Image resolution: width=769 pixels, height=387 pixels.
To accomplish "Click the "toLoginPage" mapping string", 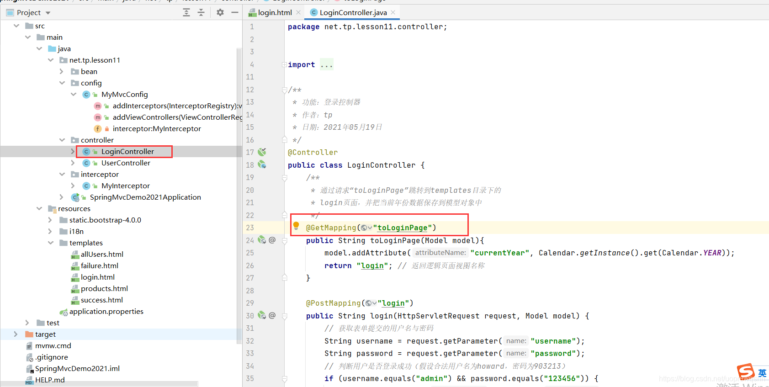I will pyautogui.click(x=402, y=228).
